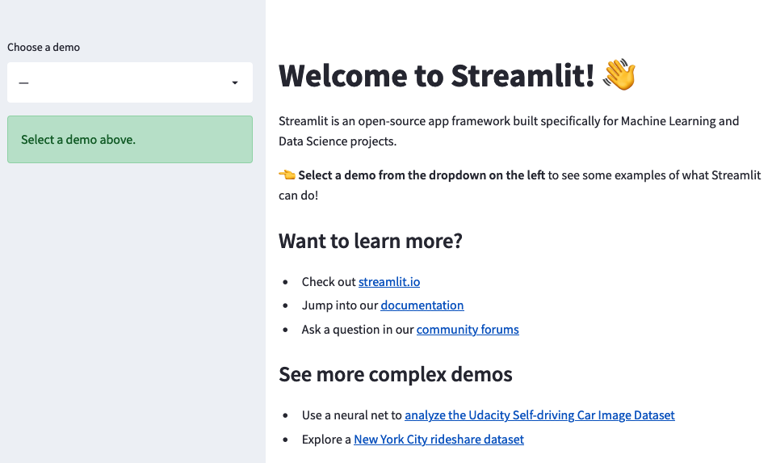The image size is (772, 463).
Task: Visit the community forums link
Action: [468, 330]
